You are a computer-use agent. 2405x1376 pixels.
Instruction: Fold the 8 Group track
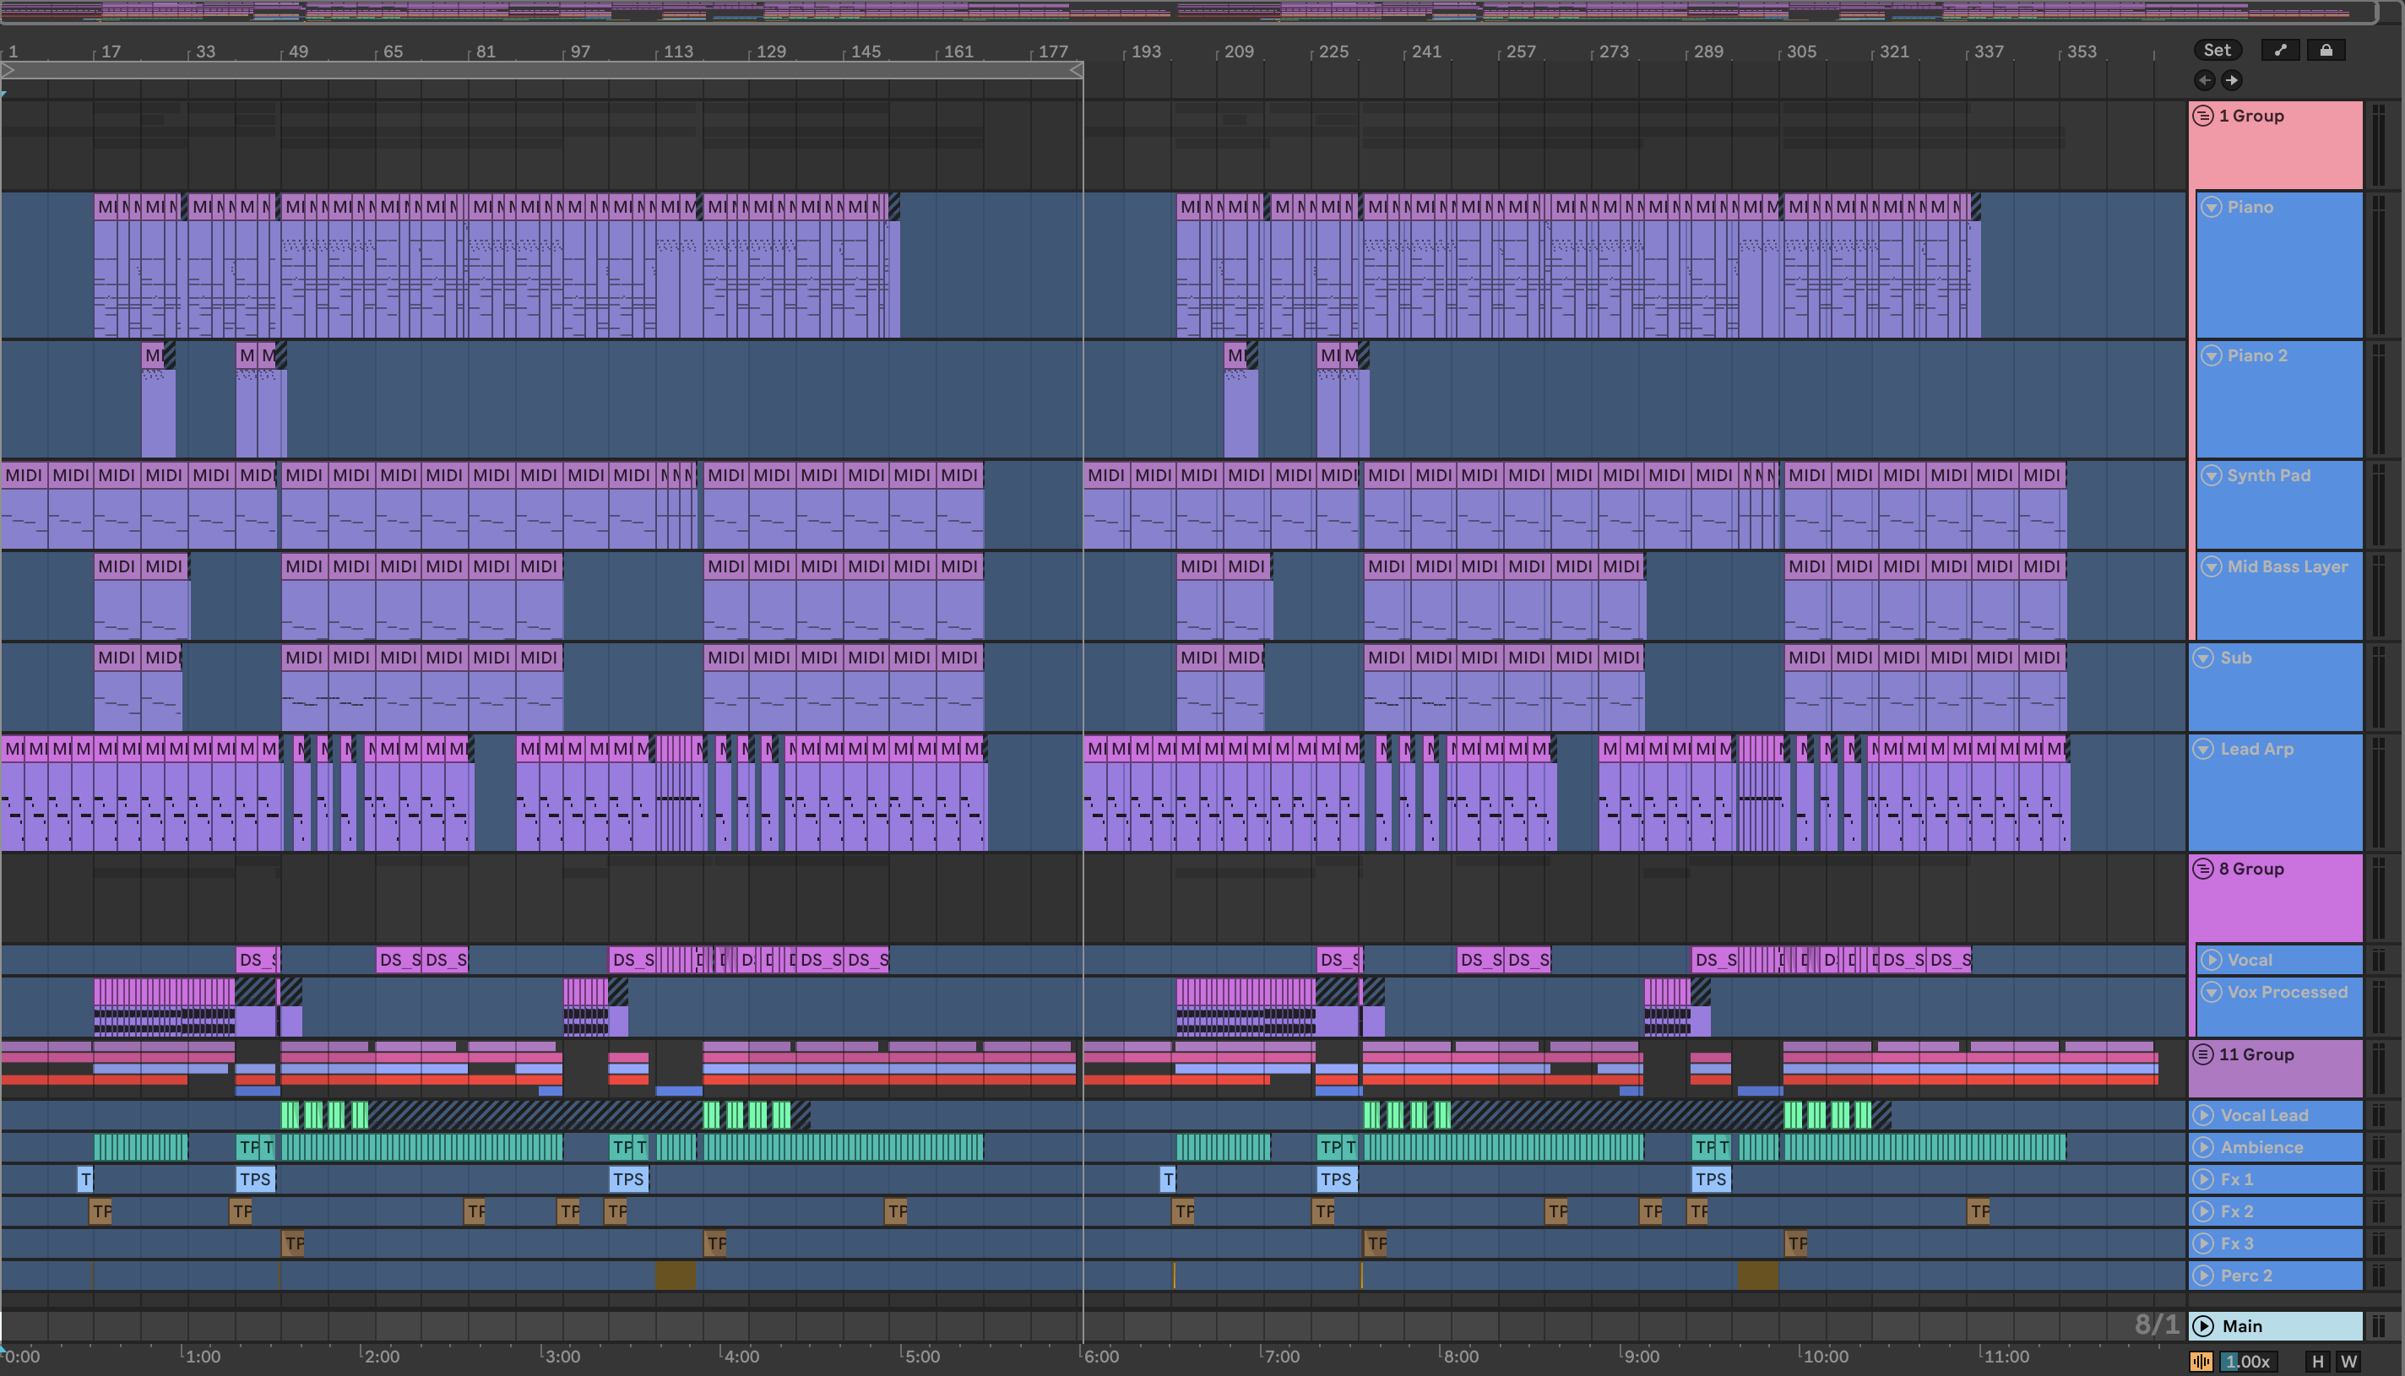tap(2202, 869)
